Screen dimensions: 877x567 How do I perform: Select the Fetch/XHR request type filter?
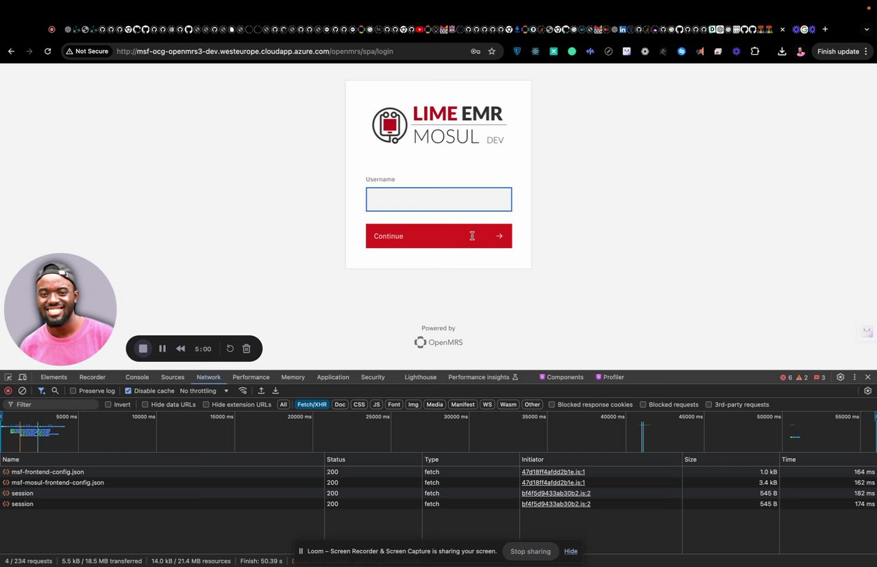coord(312,405)
